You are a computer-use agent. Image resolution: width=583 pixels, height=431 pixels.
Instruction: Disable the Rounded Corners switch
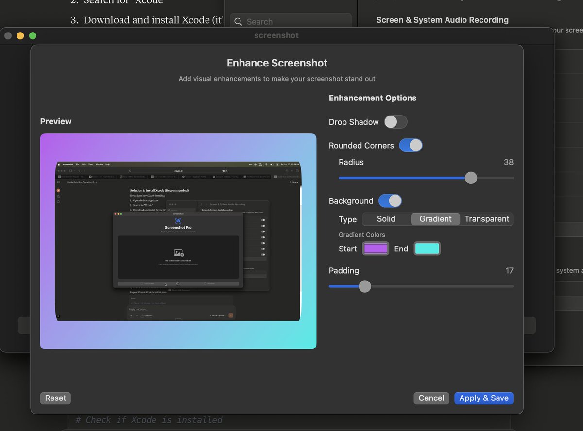tap(411, 145)
